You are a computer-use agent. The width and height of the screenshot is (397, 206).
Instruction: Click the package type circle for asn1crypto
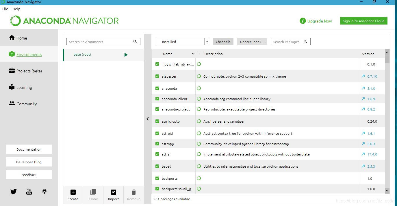199,121
